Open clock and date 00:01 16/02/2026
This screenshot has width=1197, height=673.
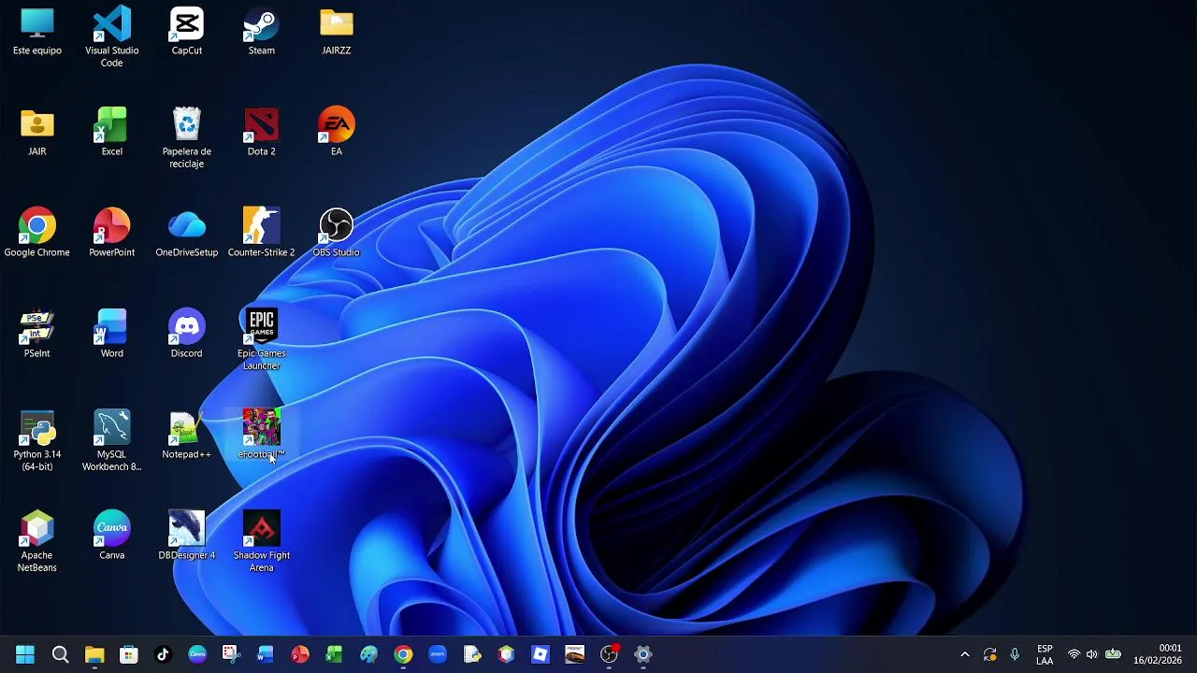(1158, 654)
